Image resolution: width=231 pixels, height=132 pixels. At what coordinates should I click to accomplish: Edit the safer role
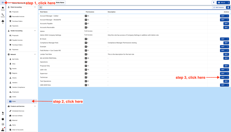click(223, 69)
